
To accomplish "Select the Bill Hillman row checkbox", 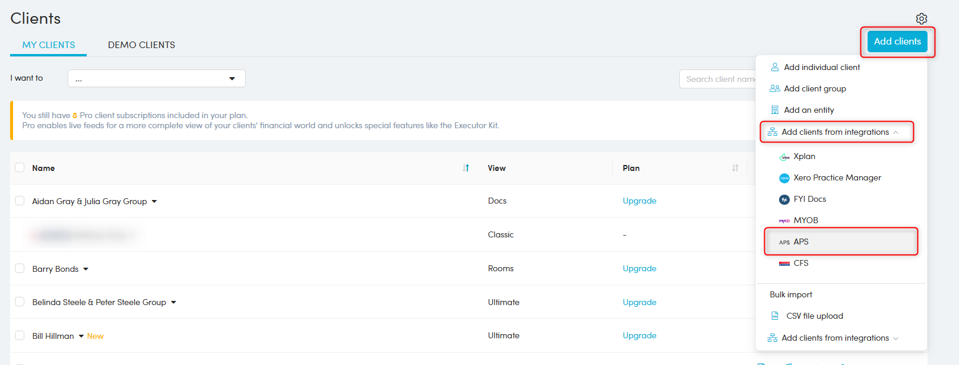I will (20, 335).
